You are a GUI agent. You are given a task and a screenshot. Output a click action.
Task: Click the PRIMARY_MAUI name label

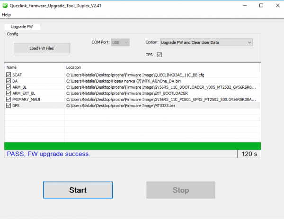(26, 100)
